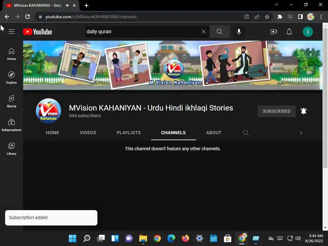Open Library in sidebar

[x=12, y=149]
